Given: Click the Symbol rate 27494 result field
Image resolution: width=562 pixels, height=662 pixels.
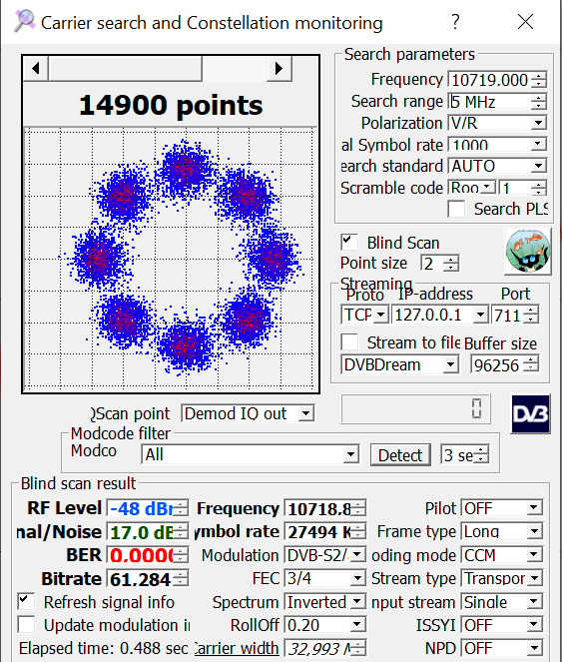Looking at the screenshot, I should point(325,531).
